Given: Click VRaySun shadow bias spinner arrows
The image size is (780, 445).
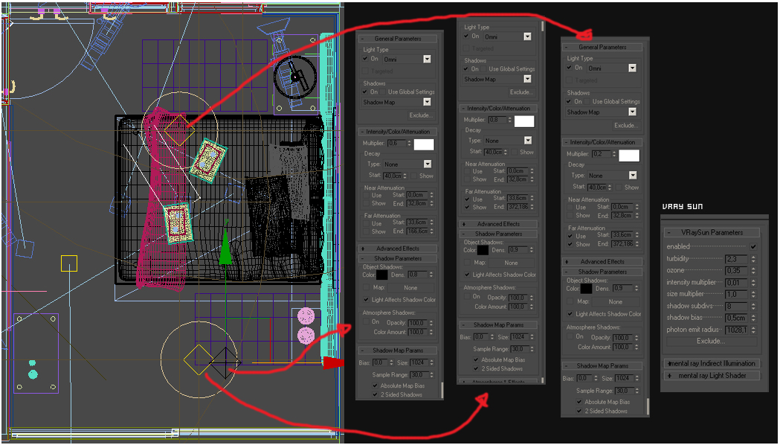Looking at the screenshot, I should tap(753, 318).
